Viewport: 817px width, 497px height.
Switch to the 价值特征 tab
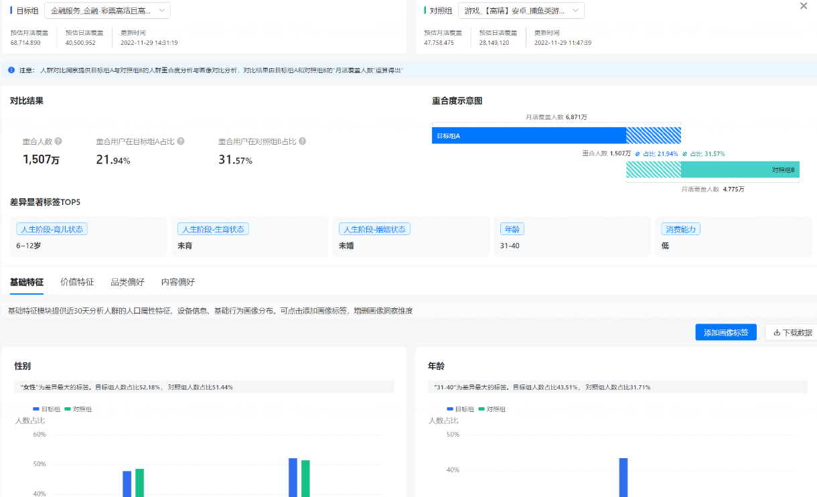click(x=76, y=282)
